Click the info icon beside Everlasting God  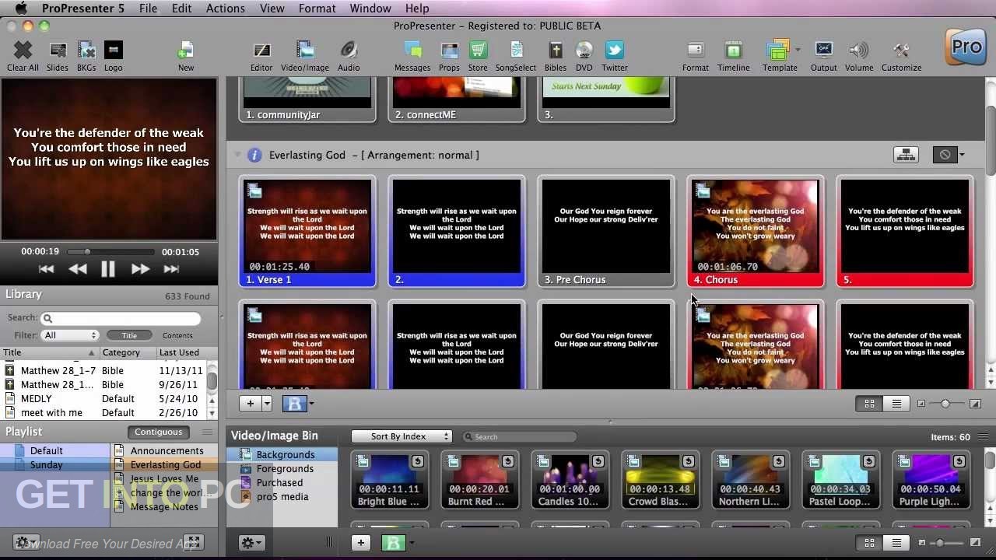pos(254,155)
